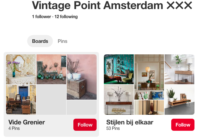Open the Pins tab

tap(63, 41)
